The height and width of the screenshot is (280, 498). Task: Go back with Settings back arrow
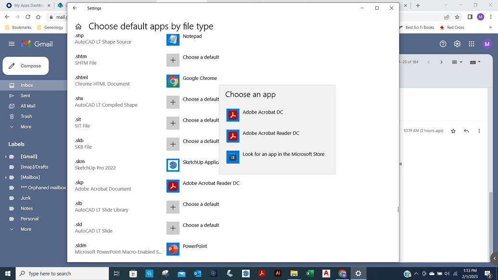click(75, 8)
